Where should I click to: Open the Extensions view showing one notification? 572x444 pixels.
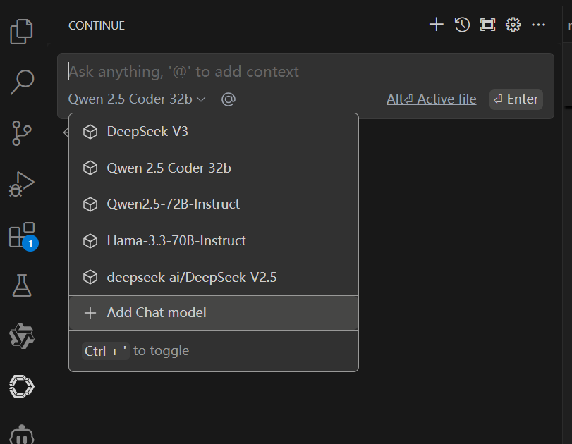[x=22, y=234]
